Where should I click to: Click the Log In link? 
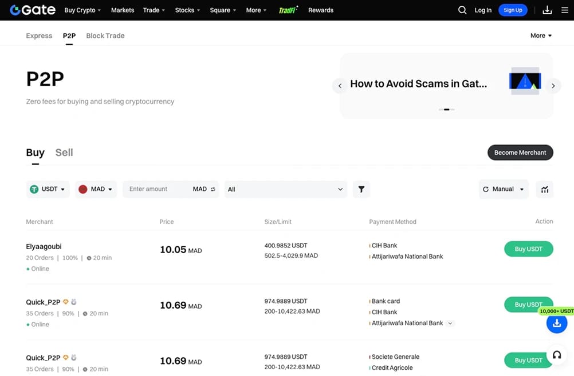(x=483, y=10)
